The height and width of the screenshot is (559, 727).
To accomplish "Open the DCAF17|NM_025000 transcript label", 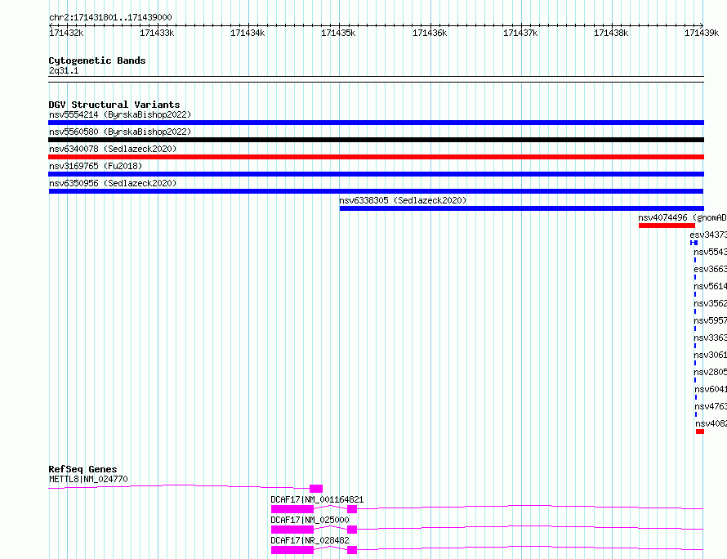I will 310,520.
